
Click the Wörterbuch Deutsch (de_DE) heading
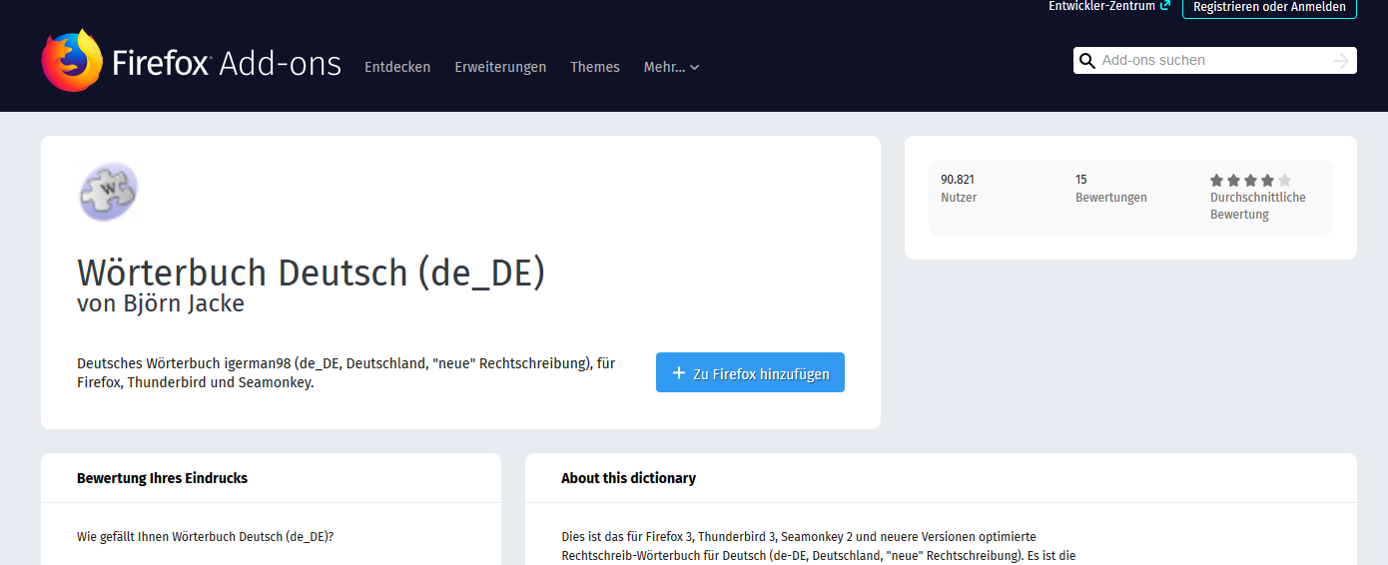[x=312, y=272]
